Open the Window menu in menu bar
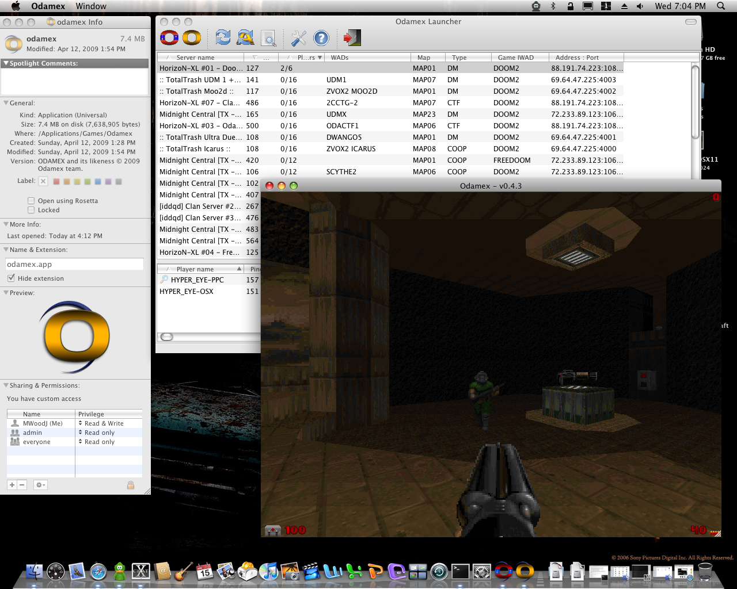This screenshot has width=737, height=589. click(91, 6)
